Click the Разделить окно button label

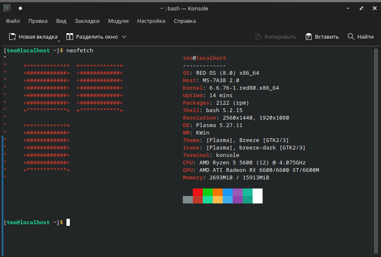click(97, 37)
